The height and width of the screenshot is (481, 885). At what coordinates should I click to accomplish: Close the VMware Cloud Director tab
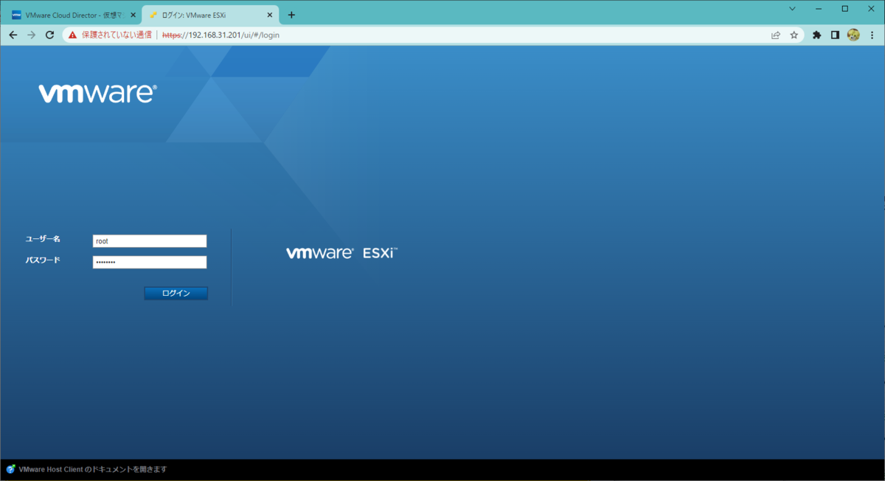(133, 15)
